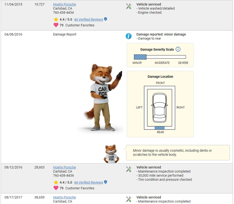Click 'Tire condition and pressure checked' line

(164, 179)
